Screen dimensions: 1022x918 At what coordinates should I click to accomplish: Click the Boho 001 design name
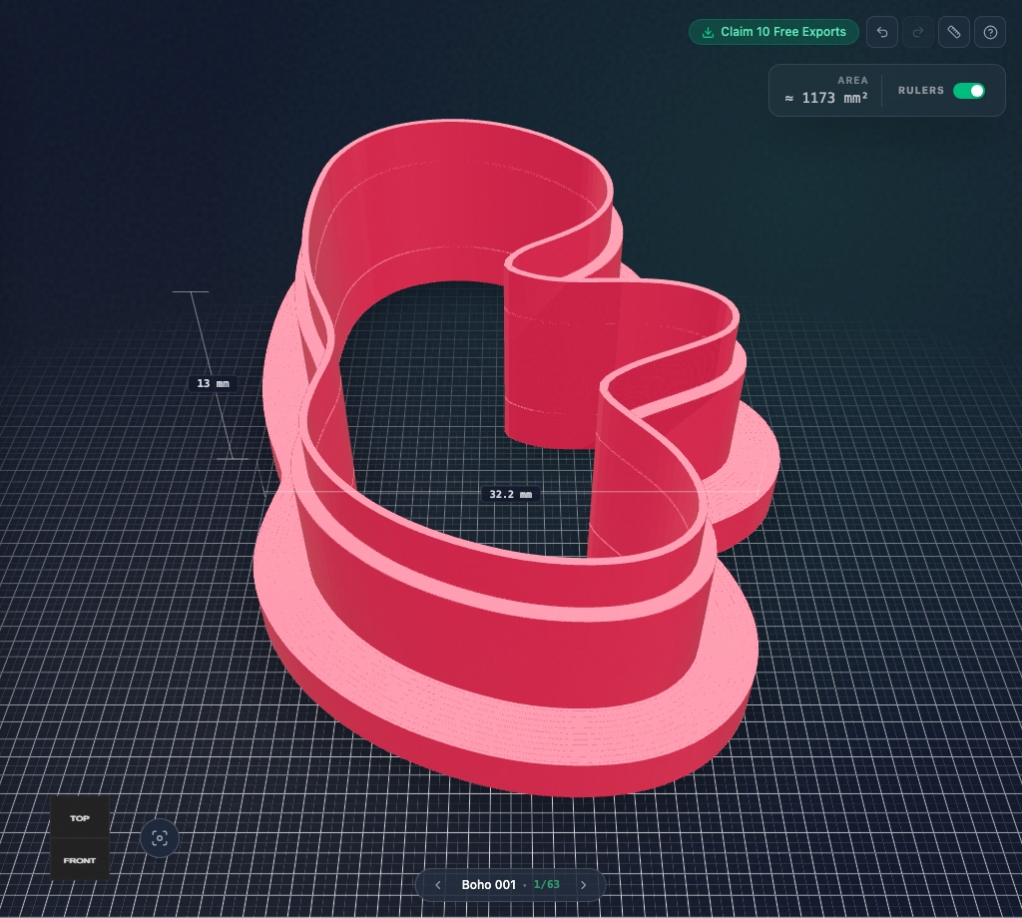[x=489, y=885]
